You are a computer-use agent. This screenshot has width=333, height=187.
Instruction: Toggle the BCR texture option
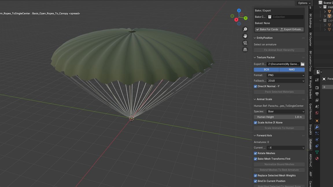click(x=266, y=70)
